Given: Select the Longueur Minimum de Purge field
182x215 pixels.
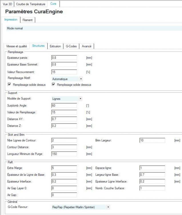Looking at the screenshot, I should tap(64, 154).
